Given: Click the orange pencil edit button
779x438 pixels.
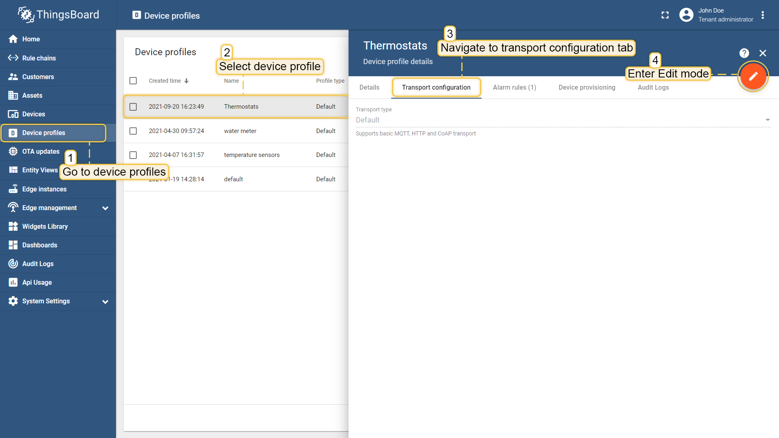Looking at the screenshot, I should (x=753, y=76).
